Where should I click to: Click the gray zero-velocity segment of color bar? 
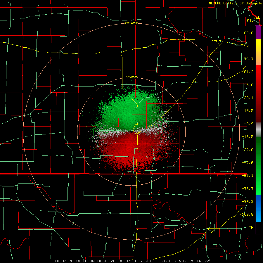258,130
